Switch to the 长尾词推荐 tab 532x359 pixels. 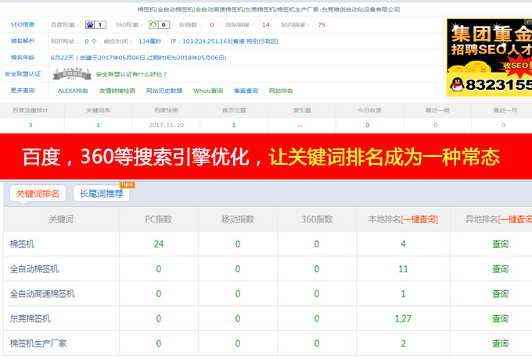click(101, 193)
